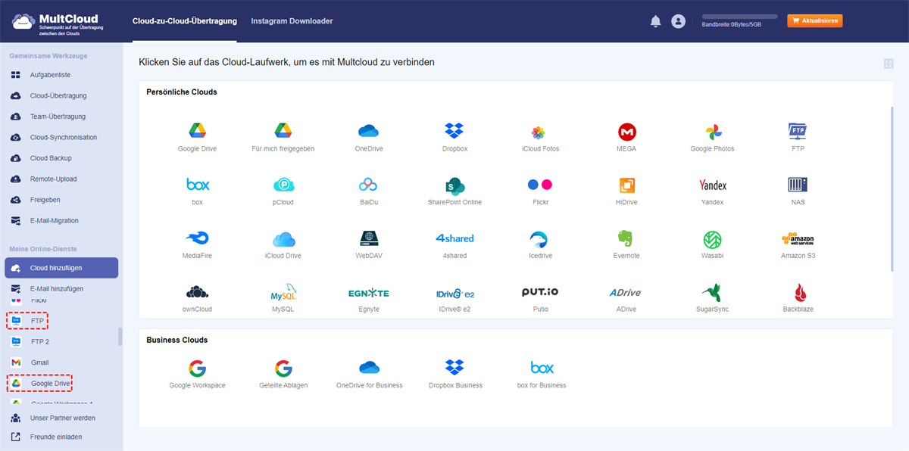Connect Google Photos
Viewport: 909px width, 451px height.
[712, 137]
